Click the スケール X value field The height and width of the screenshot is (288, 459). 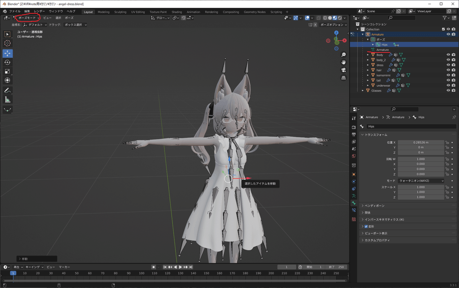tap(421, 187)
